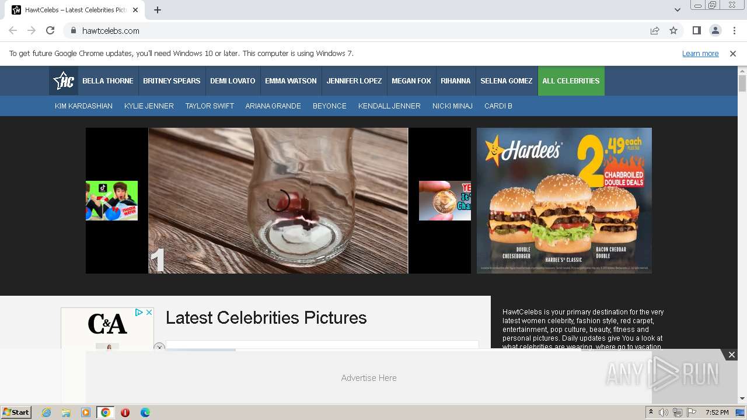Reload the page with refresh icon
Image resolution: width=747 pixels, height=420 pixels.
(50, 31)
